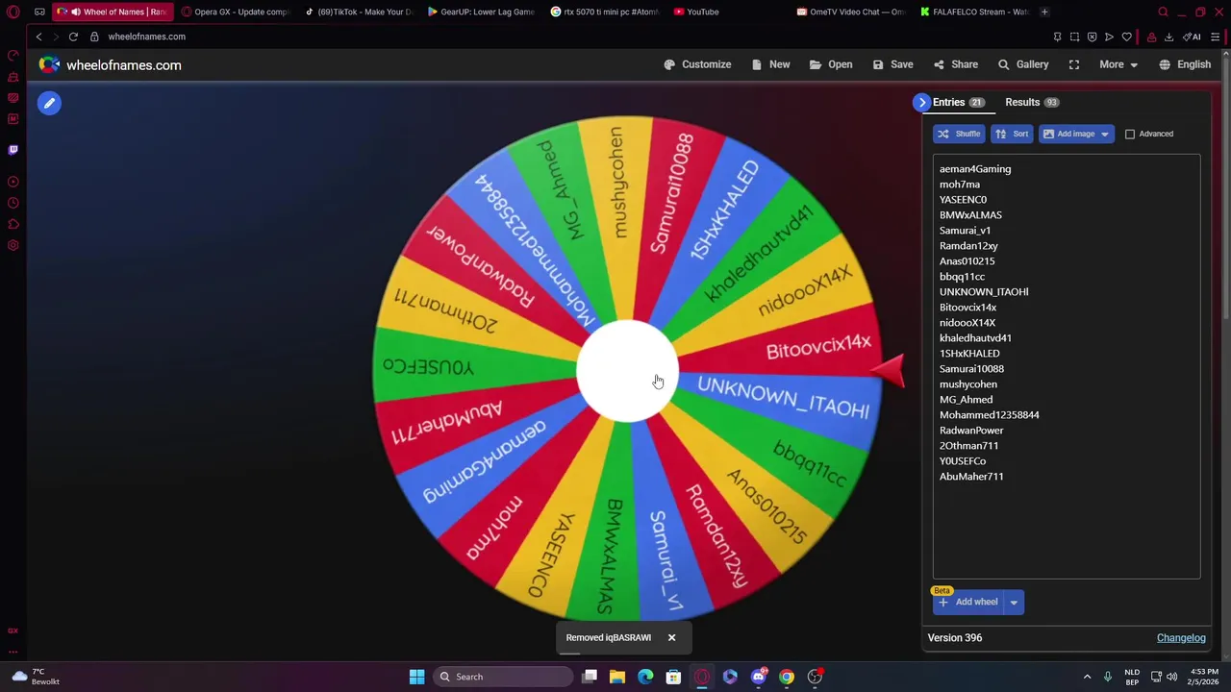This screenshot has height=692, width=1231.
Task: Open the wheel Gallery
Action: tap(1023, 64)
